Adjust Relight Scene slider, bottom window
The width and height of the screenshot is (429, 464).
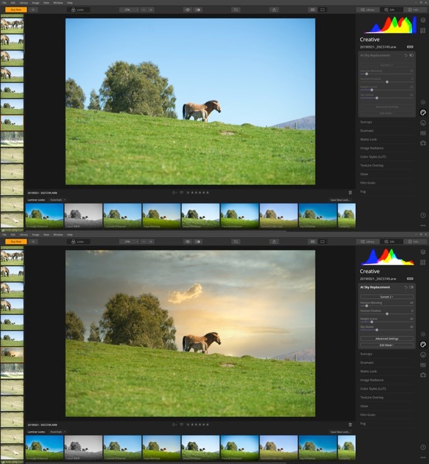pyautogui.click(x=372, y=322)
